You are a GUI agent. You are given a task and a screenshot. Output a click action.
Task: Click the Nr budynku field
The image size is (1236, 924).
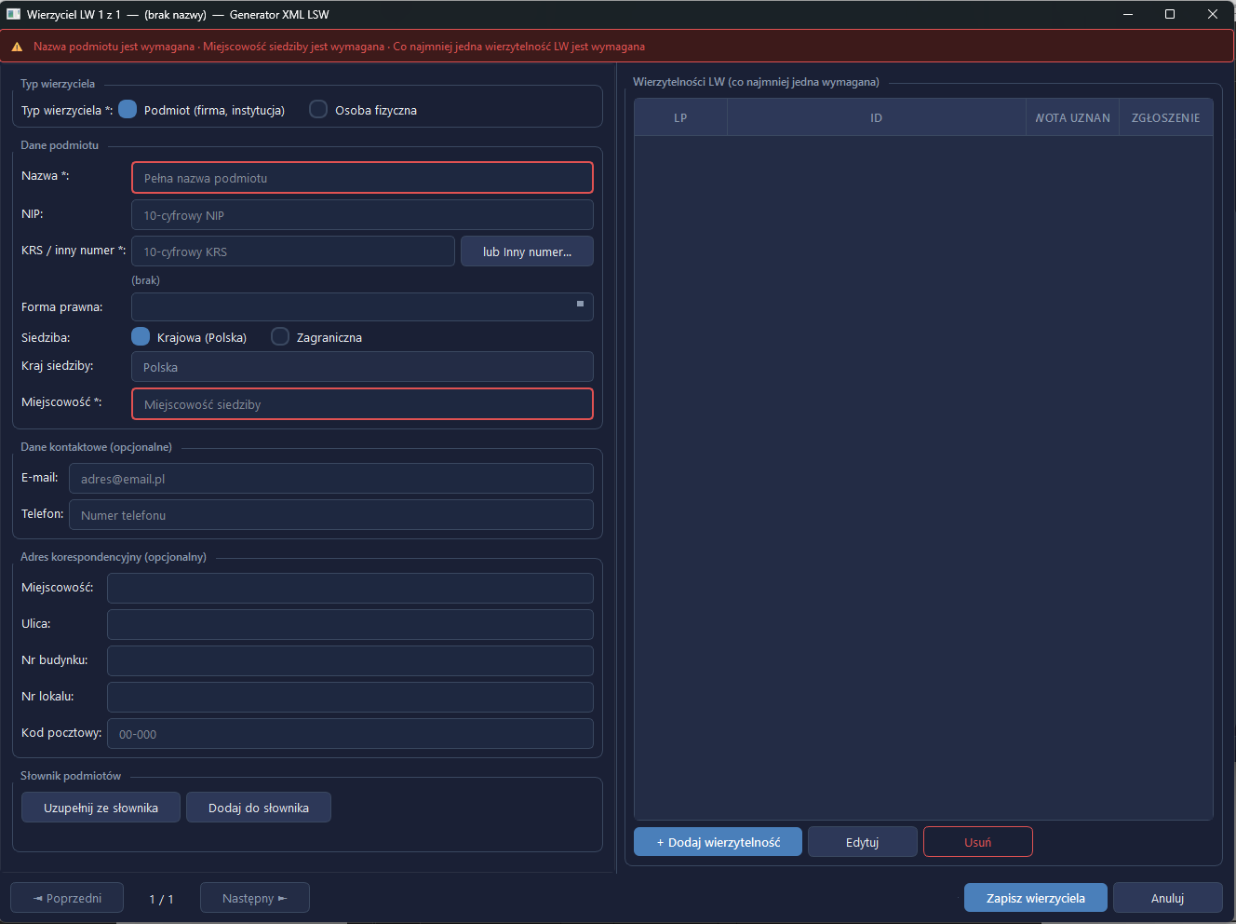click(x=350, y=661)
